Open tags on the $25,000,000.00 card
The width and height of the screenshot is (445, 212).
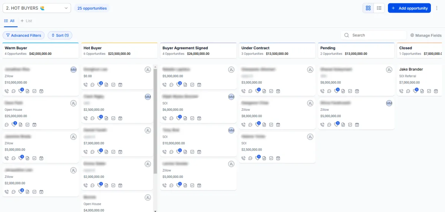coord(14,125)
